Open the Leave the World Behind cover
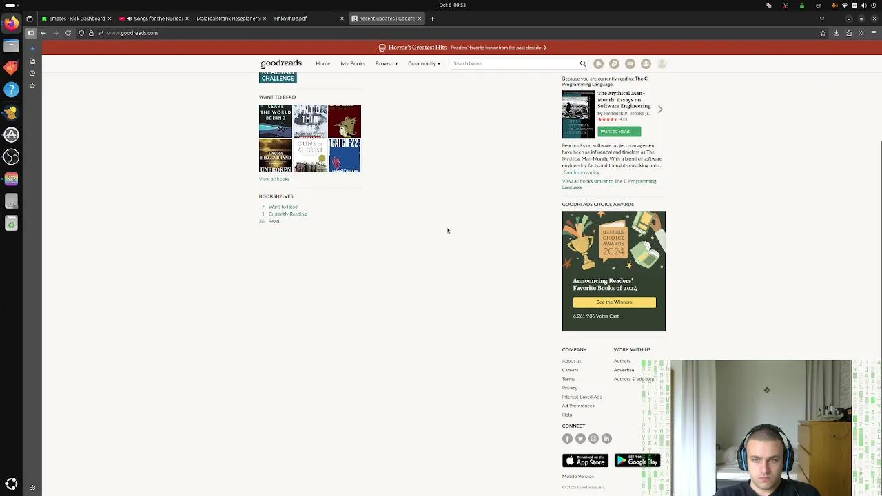Viewport: 882px width, 496px height. tap(276, 121)
